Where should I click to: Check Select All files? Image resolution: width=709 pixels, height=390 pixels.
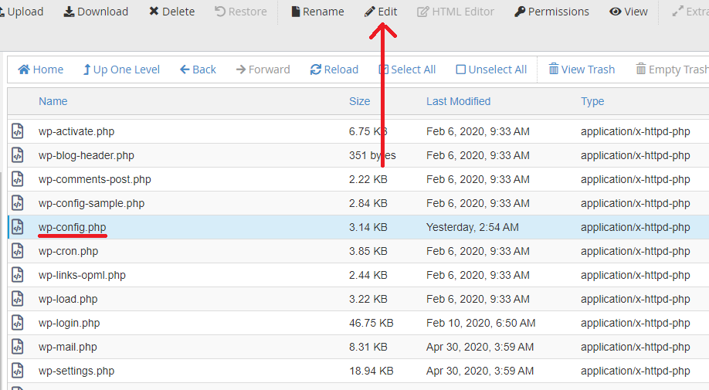coord(407,70)
